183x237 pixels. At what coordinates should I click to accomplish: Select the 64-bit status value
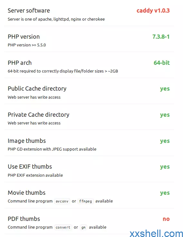tap(162, 63)
